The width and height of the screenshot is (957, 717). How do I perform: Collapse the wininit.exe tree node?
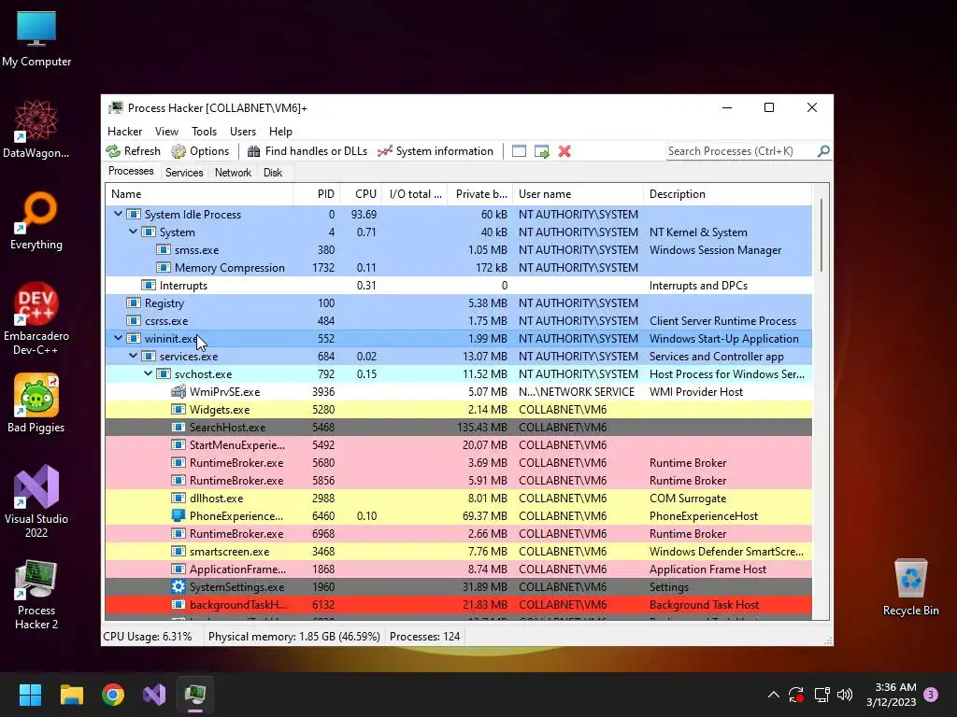point(119,338)
